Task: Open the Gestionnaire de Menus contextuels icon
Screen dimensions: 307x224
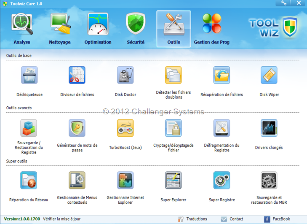Action: pyautogui.click(x=77, y=180)
